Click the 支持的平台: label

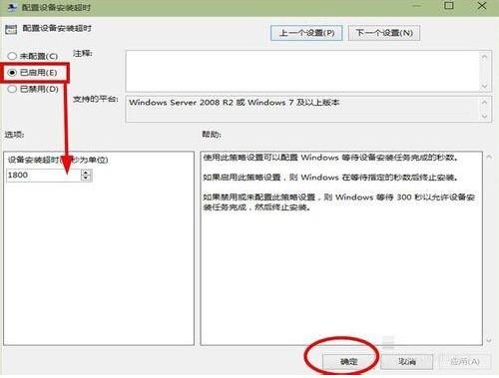(x=96, y=99)
